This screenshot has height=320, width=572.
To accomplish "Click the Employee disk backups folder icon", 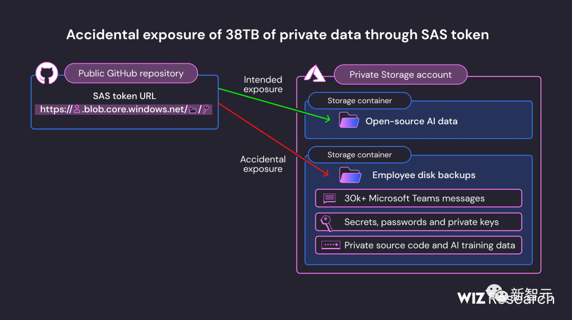I will coord(350,175).
